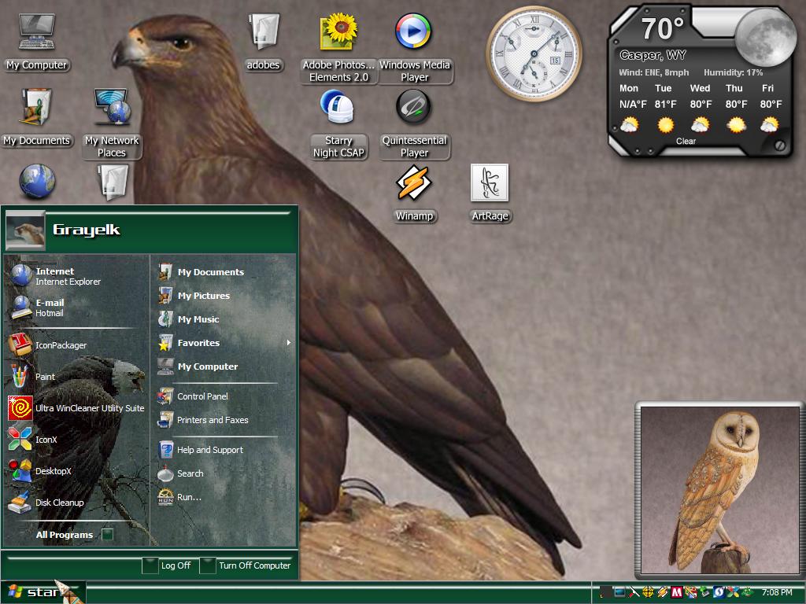Click the barn owl picture widget

tap(720, 490)
